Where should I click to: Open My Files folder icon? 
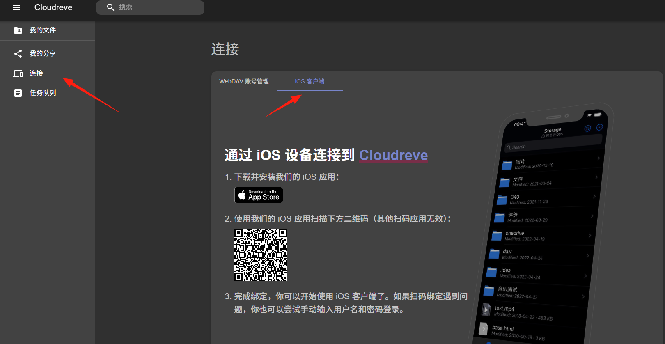18,30
